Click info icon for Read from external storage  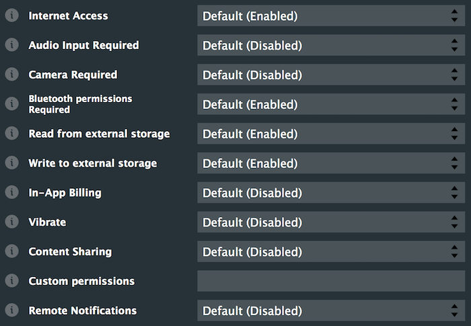pos(11,134)
